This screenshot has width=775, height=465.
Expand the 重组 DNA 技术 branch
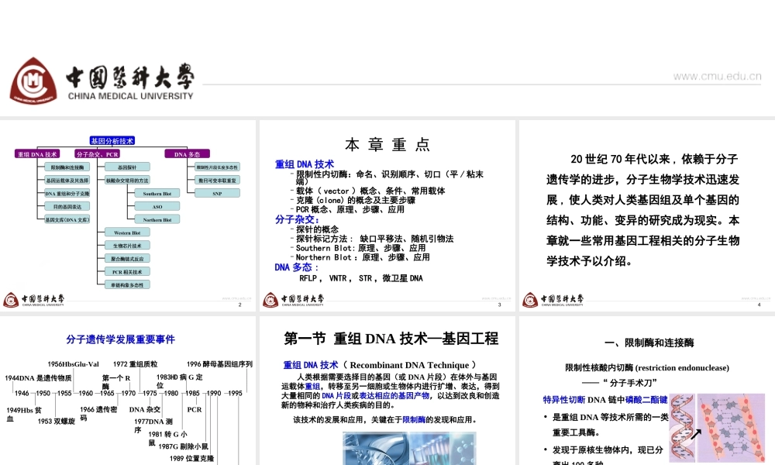tap(38, 153)
